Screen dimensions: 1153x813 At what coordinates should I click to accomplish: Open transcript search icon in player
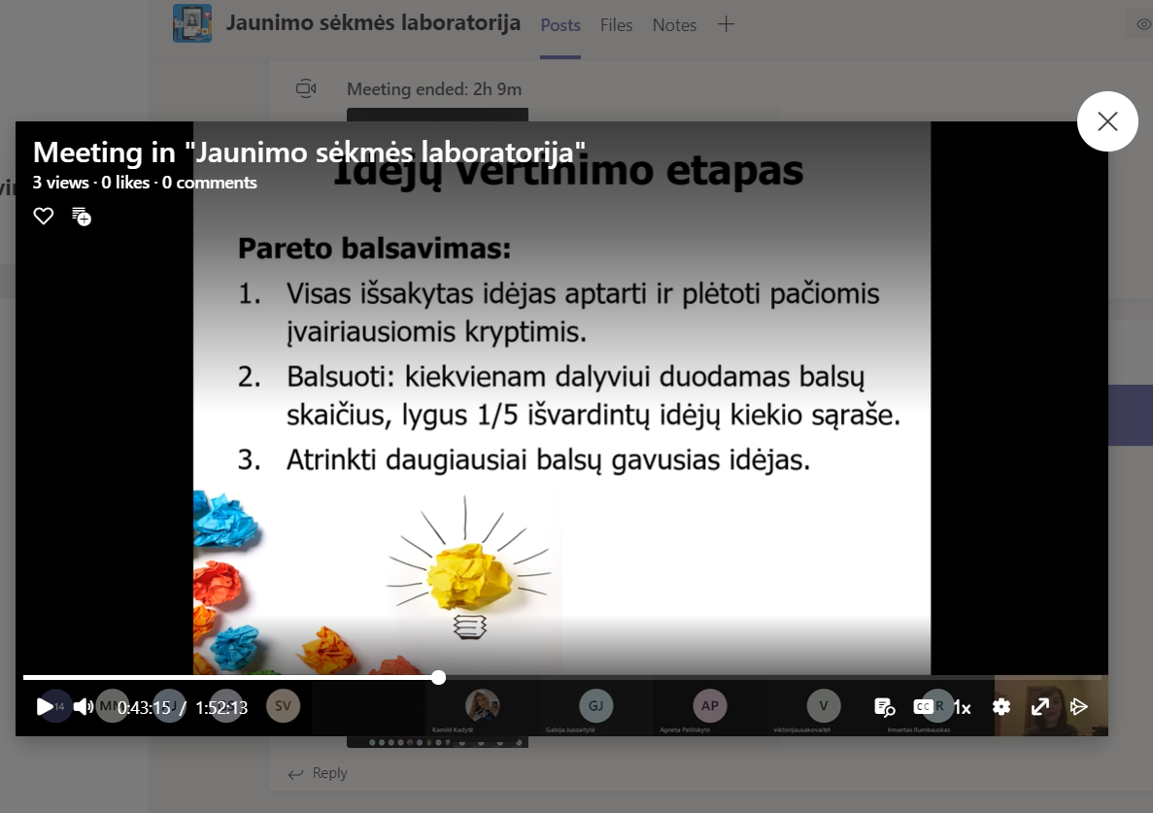click(x=884, y=707)
